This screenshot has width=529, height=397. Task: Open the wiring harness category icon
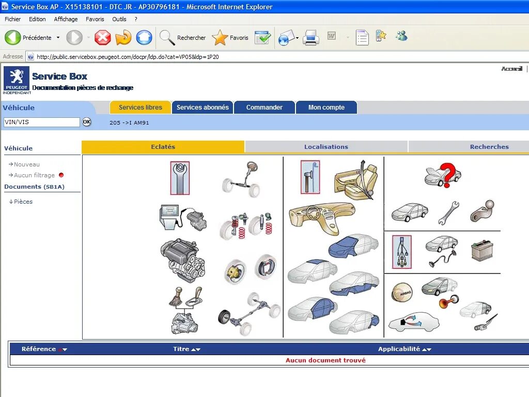tap(402, 252)
